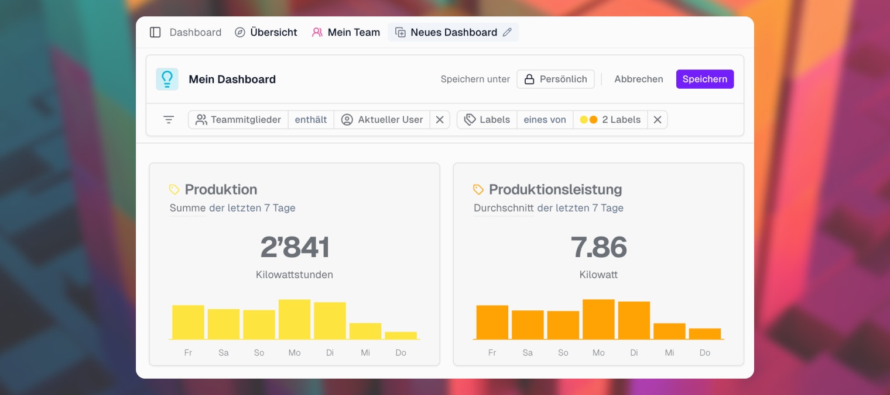
Task: Click the yellow Fr bar in Produktion chart
Action: [x=188, y=322]
